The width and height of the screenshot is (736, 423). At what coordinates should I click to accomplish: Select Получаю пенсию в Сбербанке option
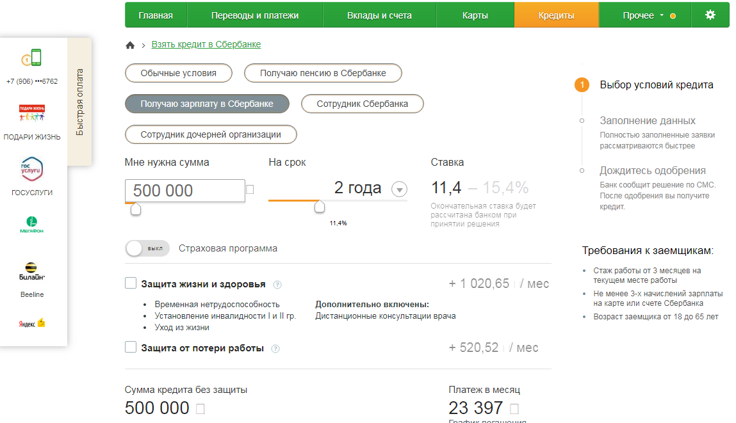[323, 73]
